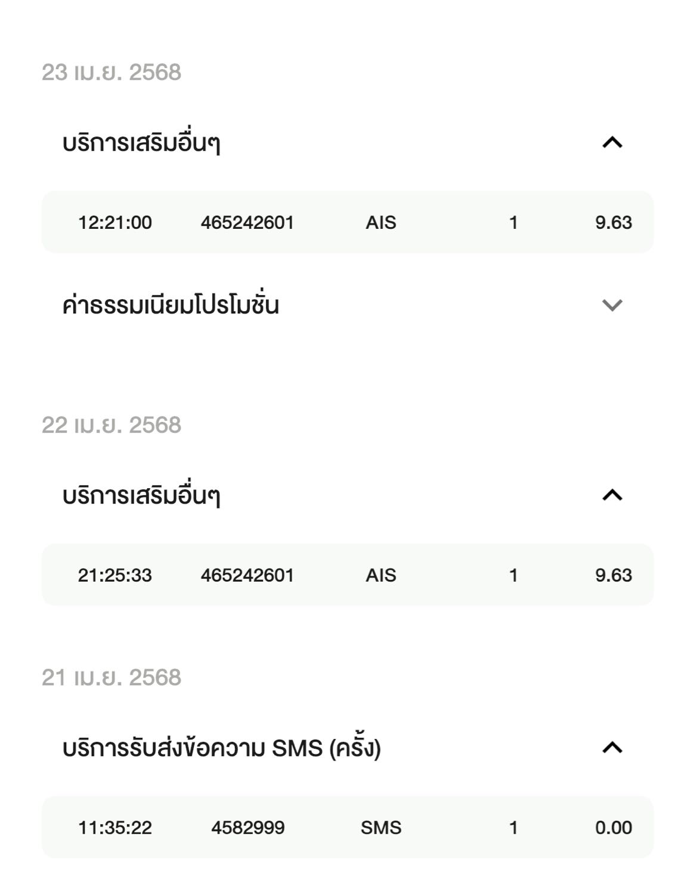The width and height of the screenshot is (696, 894).
Task: Click the 11:35:22 time entry
Action: click(x=115, y=827)
